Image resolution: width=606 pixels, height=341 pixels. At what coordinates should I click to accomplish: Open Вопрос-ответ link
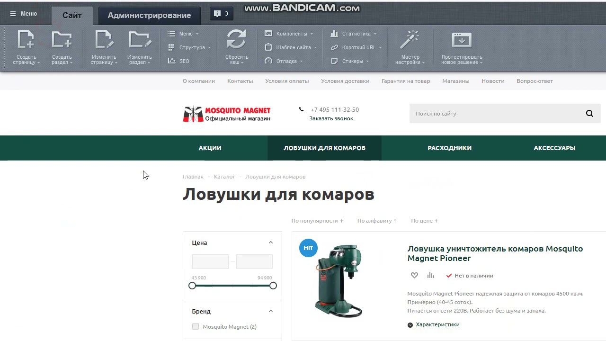[x=535, y=81]
